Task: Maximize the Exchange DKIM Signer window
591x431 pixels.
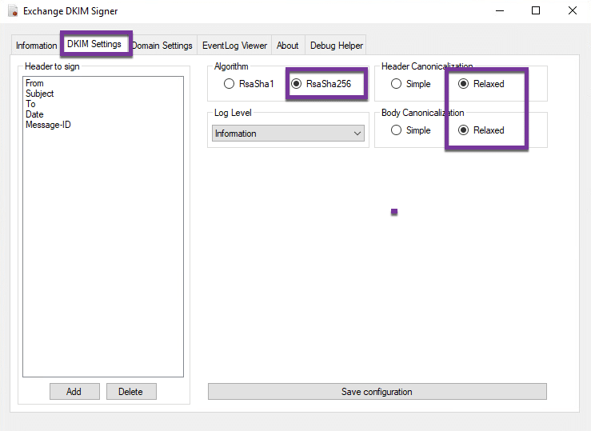Action: [x=536, y=11]
